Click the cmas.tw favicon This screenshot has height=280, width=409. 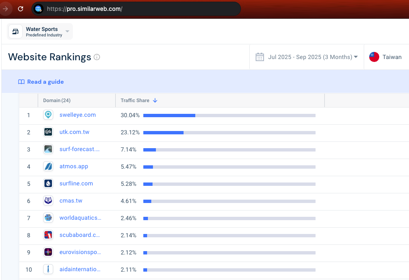(48, 200)
